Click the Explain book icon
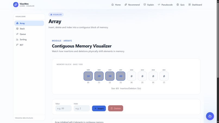 coord(145,5)
